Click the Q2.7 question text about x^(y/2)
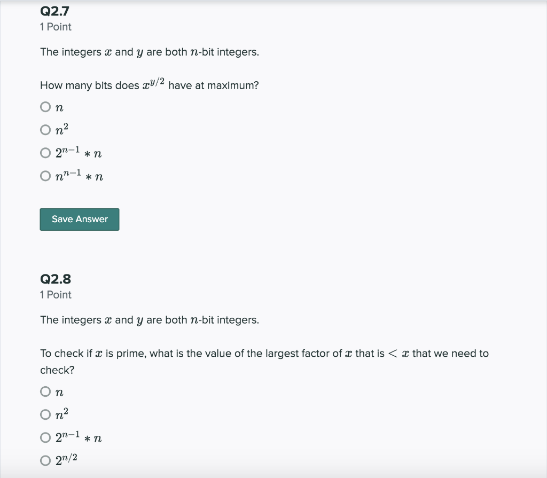 coord(150,85)
